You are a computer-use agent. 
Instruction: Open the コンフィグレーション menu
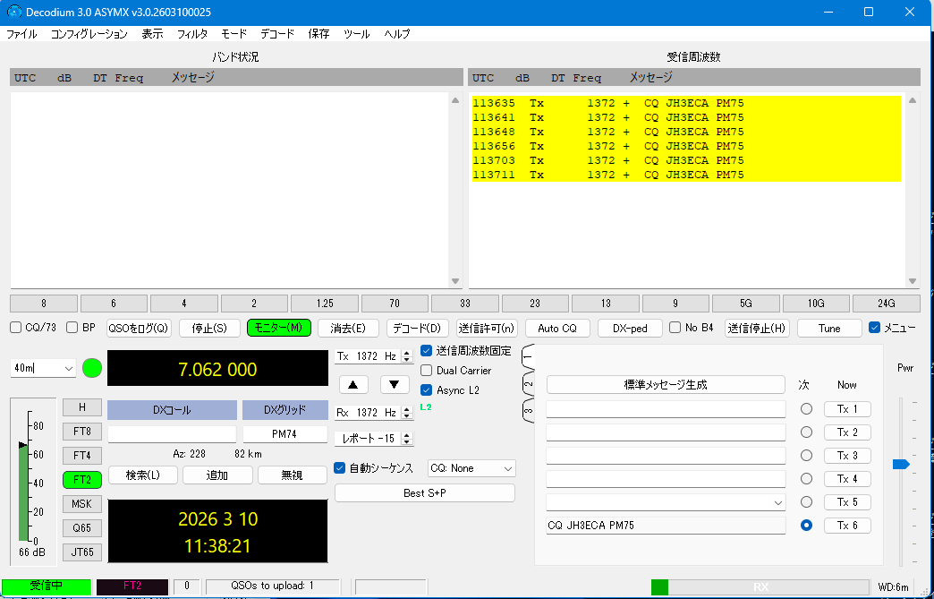[89, 34]
